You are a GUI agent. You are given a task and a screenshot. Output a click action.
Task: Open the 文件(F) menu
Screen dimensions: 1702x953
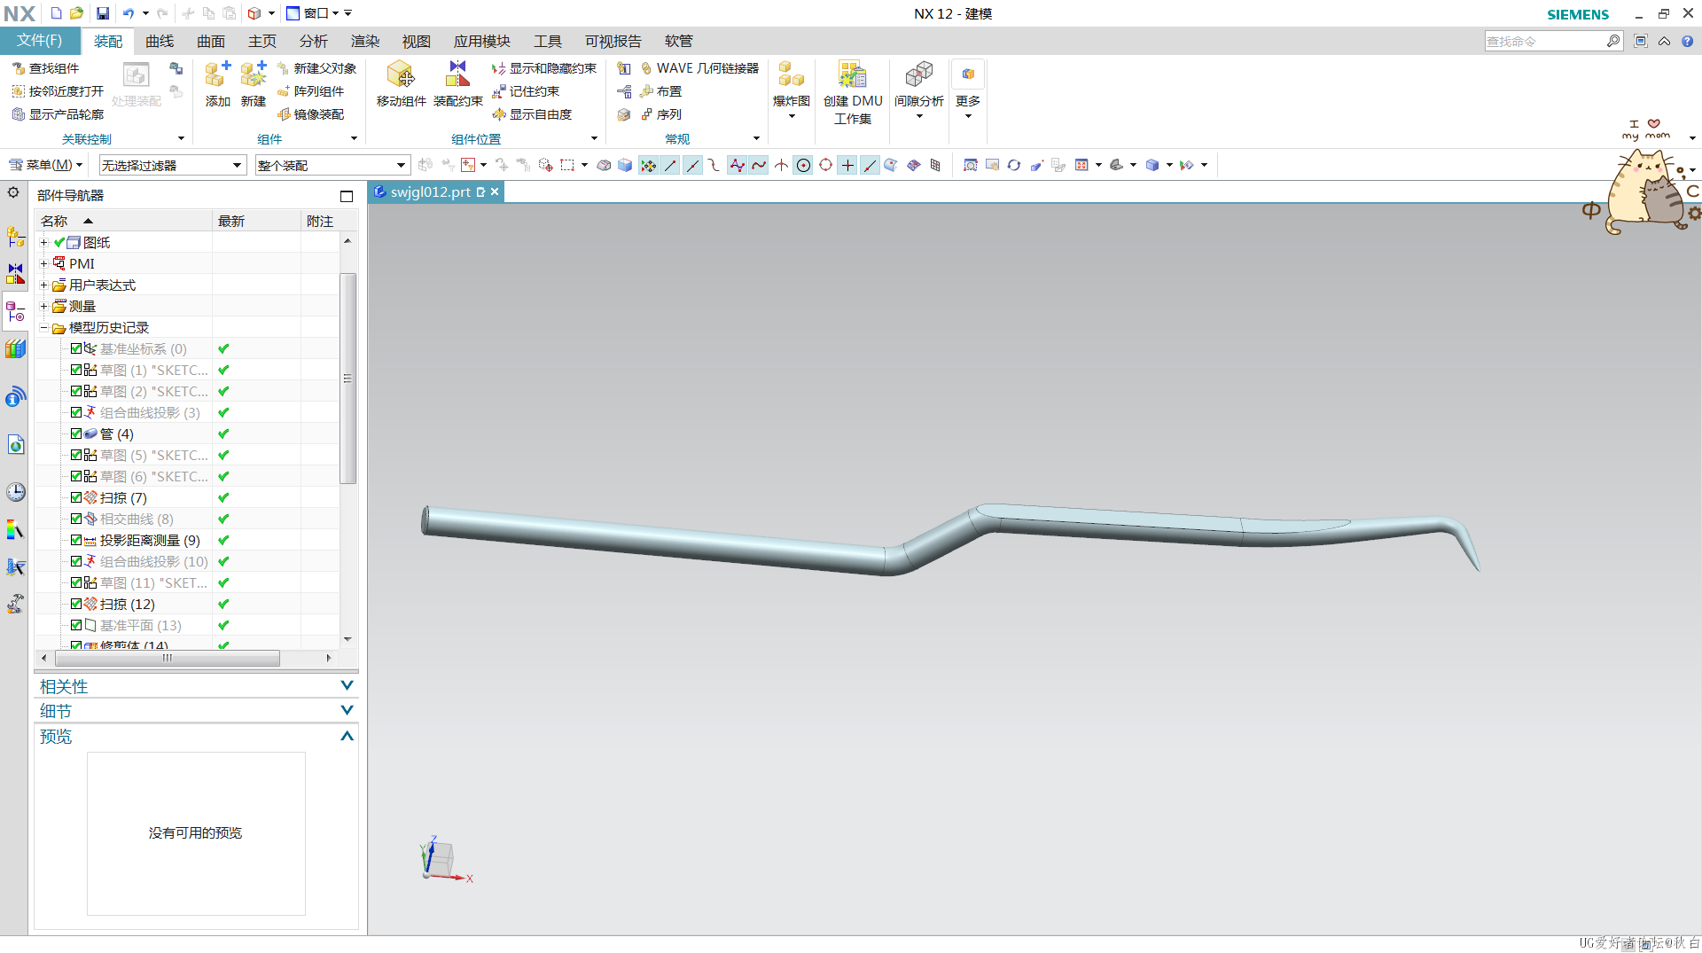click(x=39, y=41)
